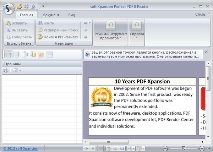Expand the arrow next to the Страницы gear icon

click(x=20, y=70)
